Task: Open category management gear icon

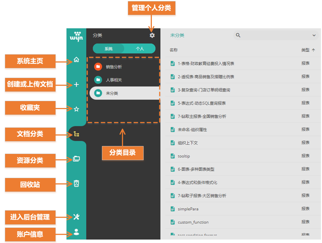Action: click(152, 36)
